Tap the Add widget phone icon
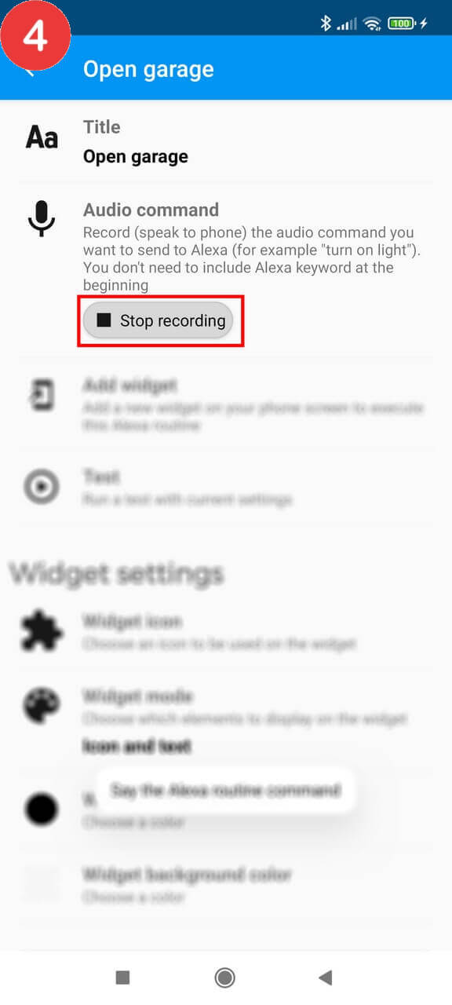The width and height of the screenshot is (452, 1005). click(x=42, y=394)
